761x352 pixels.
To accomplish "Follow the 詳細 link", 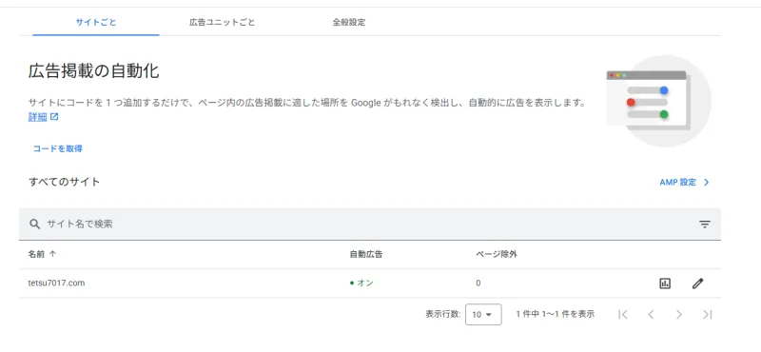I will click(x=37, y=117).
